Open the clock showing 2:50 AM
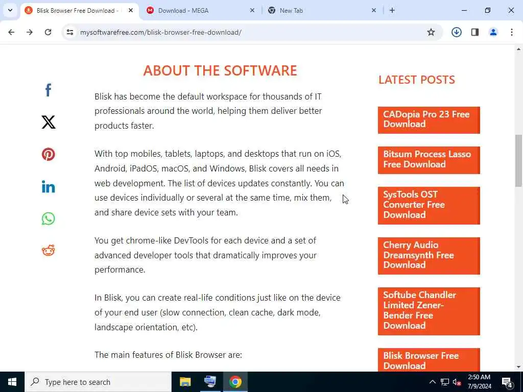The height and width of the screenshot is (392, 523). [479, 382]
